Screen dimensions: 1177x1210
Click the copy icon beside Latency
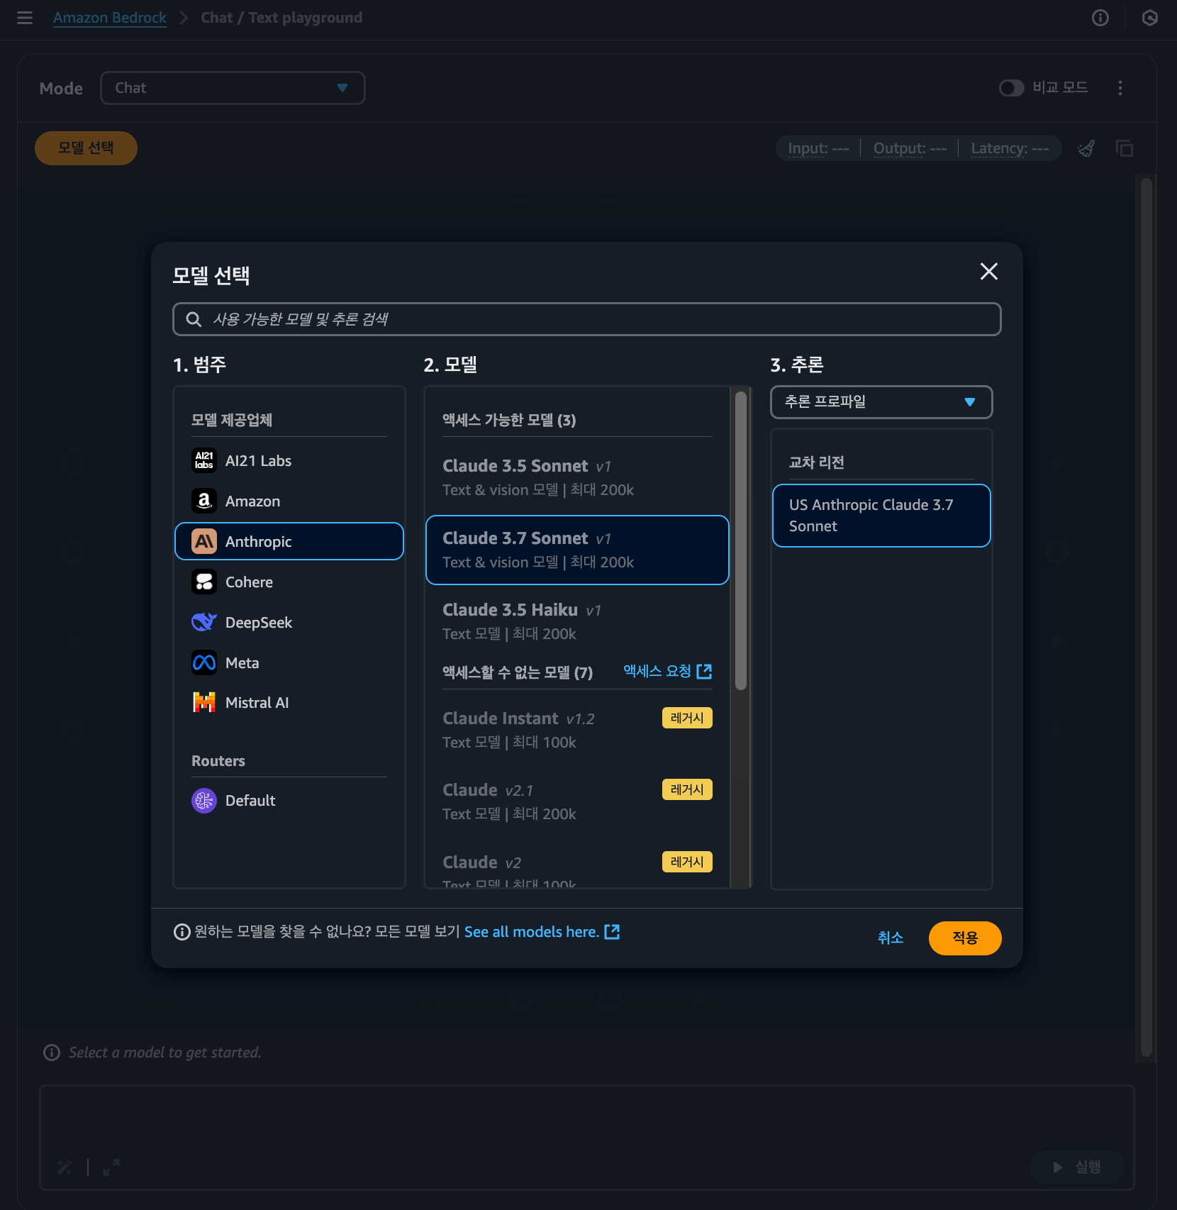(x=1125, y=148)
